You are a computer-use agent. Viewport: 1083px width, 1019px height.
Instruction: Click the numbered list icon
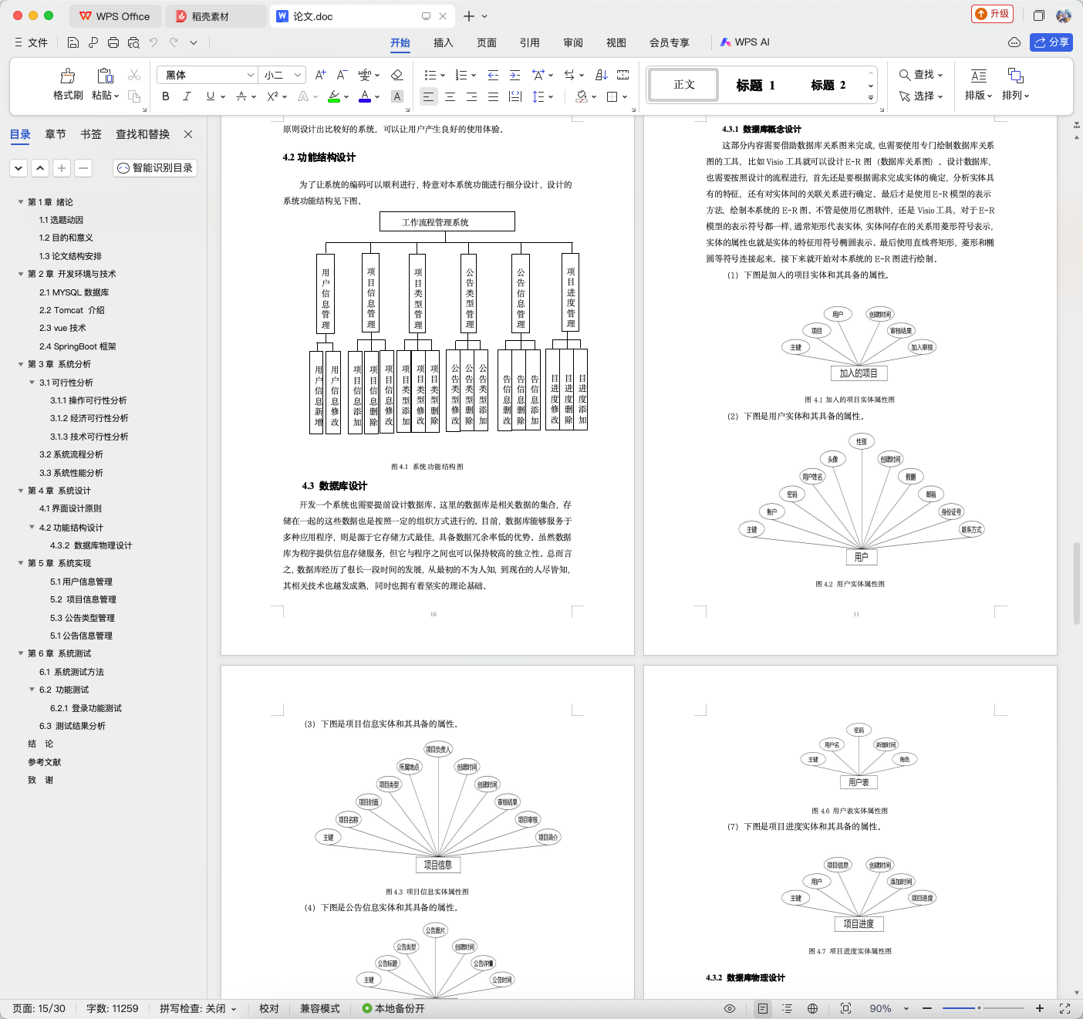tap(461, 75)
